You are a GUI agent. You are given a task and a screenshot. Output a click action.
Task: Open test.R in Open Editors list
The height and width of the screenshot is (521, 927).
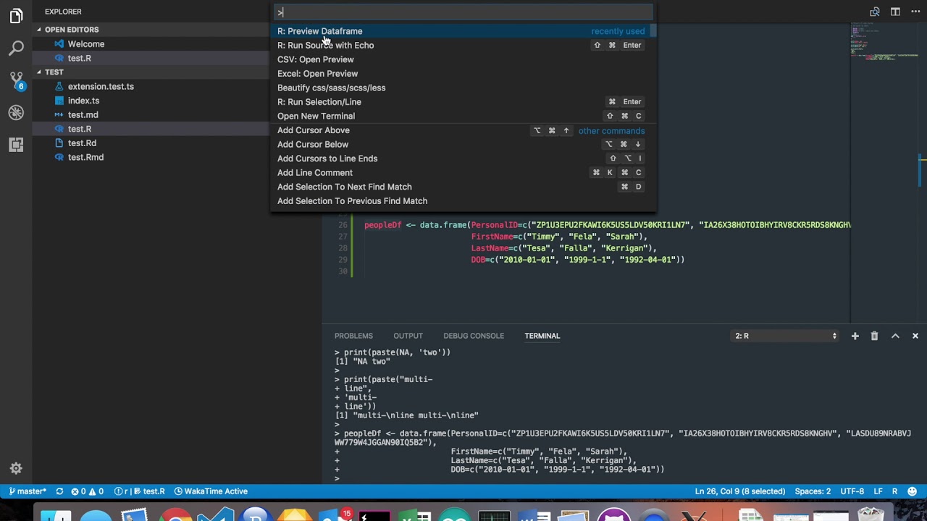80,58
